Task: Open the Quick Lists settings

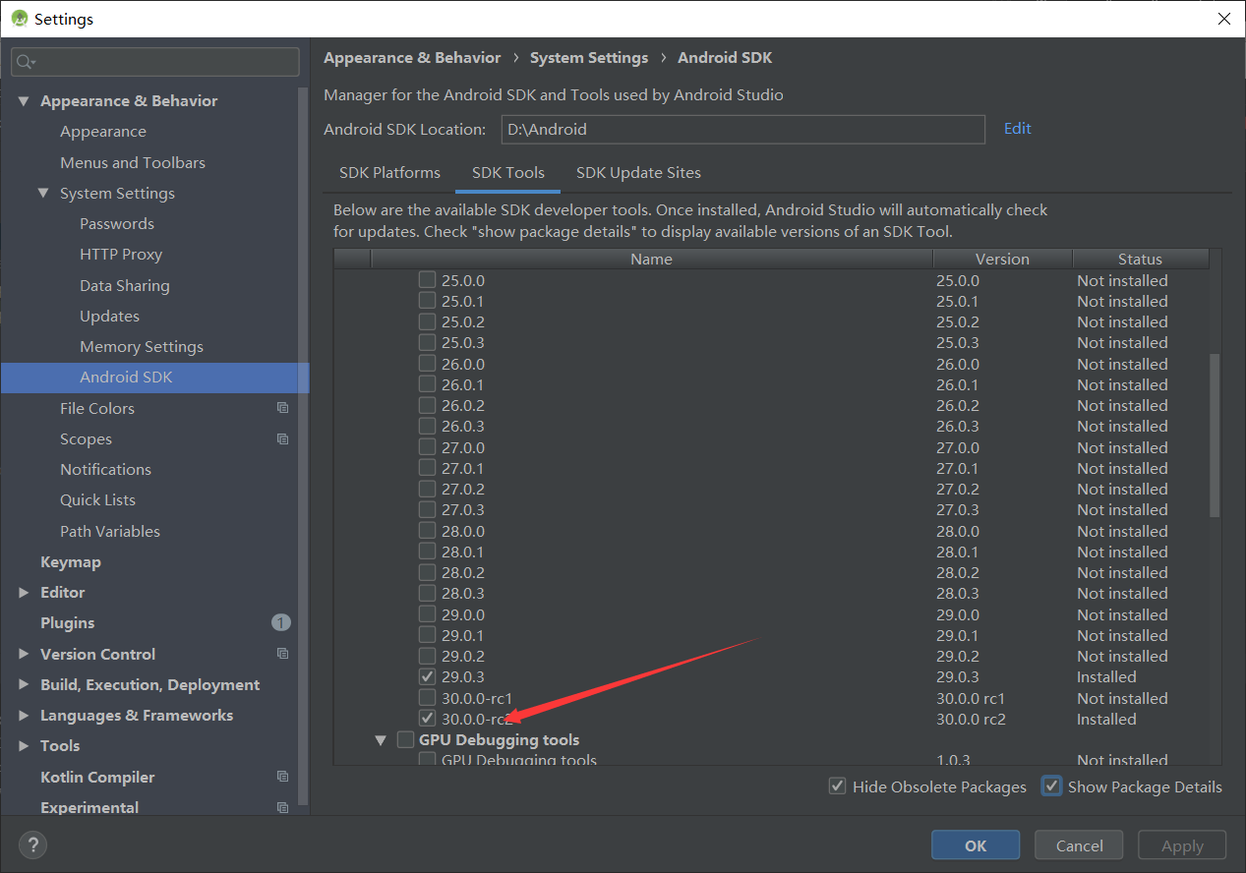Action: [97, 500]
